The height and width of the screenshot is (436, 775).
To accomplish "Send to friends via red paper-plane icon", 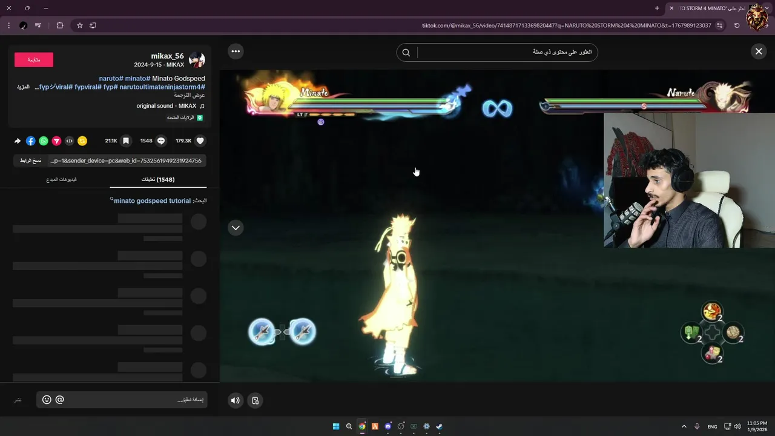I will click(56, 140).
